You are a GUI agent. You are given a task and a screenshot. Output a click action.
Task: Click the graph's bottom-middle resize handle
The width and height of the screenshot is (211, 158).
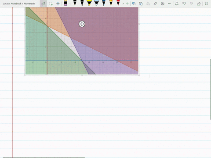82,75
